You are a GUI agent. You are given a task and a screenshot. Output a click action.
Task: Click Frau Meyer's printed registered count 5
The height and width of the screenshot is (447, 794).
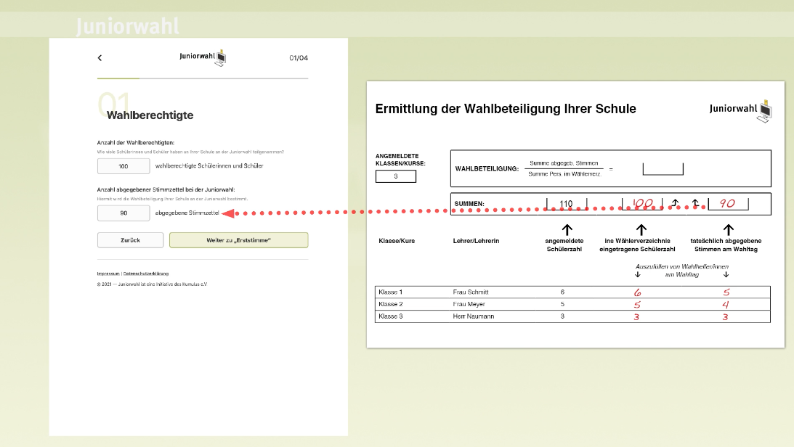[x=562, y=304]
